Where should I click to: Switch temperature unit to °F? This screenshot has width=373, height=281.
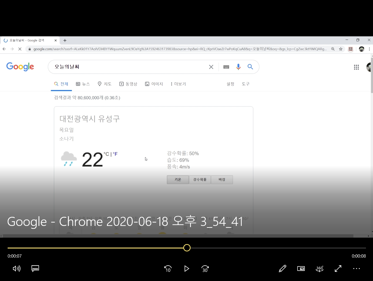[x=115, y=154]
